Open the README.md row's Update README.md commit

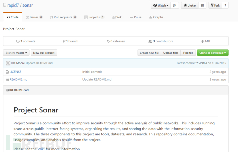point(97,80)
